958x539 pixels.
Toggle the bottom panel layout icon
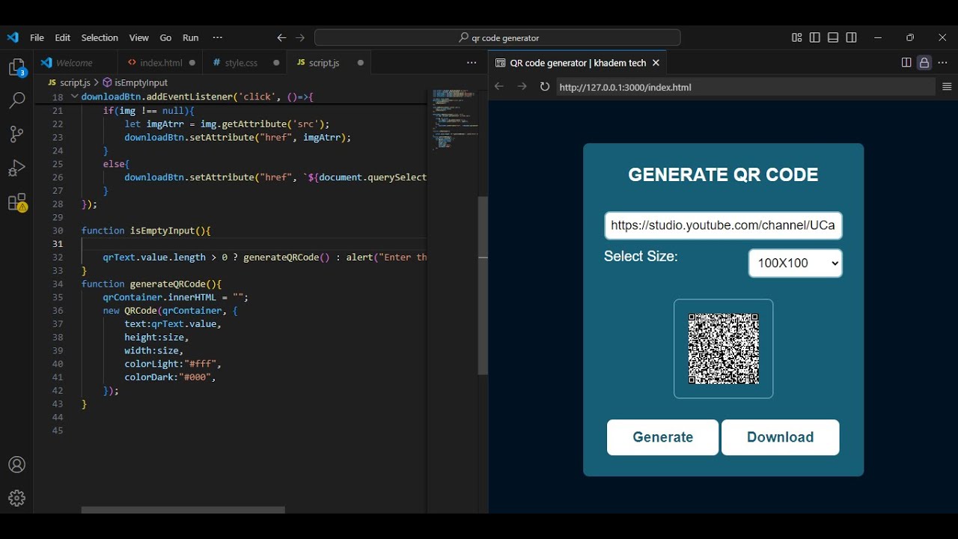click(833, 37)
